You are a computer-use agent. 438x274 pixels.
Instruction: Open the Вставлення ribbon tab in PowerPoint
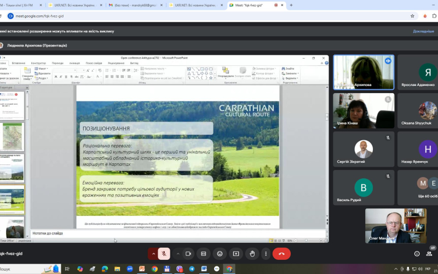click(19, 63)
